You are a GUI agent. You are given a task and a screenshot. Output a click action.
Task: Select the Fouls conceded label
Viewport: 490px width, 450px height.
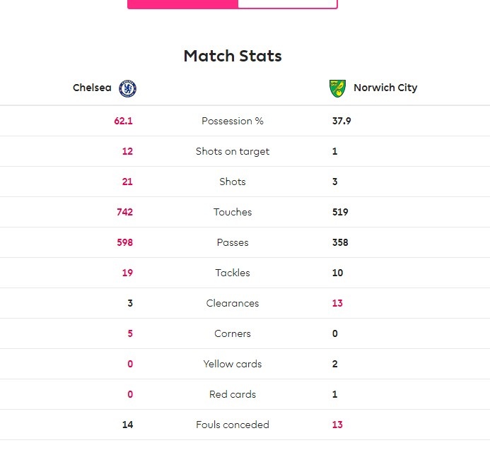[x=233, y=425]
